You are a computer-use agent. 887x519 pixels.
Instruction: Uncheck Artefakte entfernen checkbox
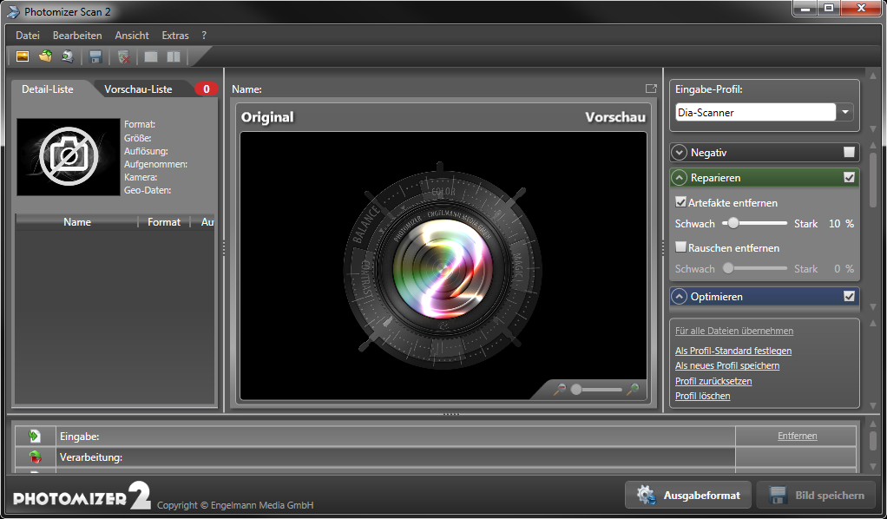(x=681, y=202)
